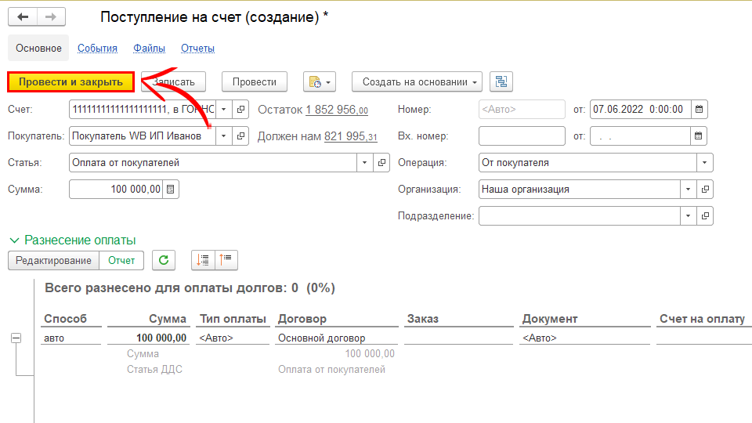Click into the Вх. номер input field

[x=521, y=136]
